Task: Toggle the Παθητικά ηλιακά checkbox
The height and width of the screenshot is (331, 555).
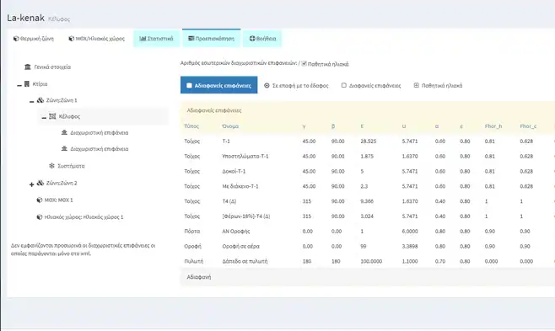Action: click(x=304, y=63)
